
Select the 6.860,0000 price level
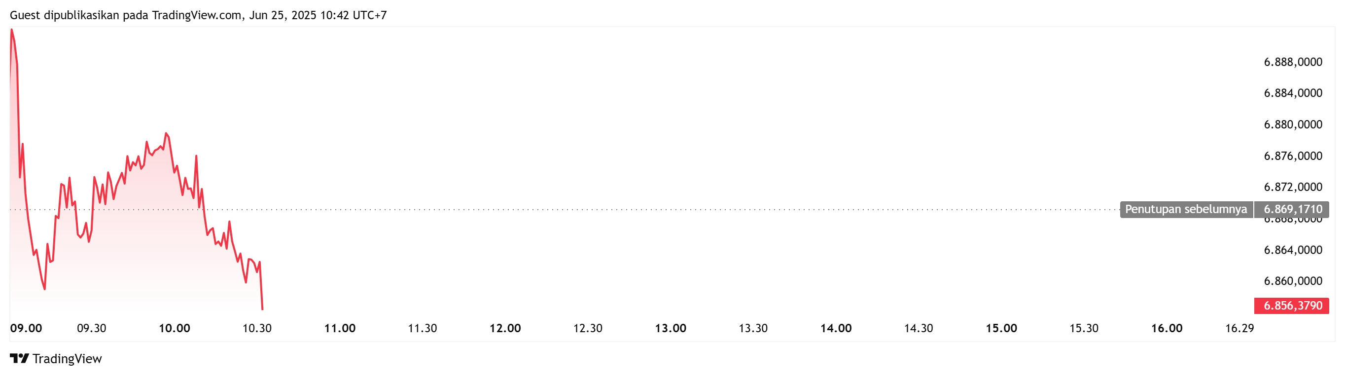pos(1293,281)
